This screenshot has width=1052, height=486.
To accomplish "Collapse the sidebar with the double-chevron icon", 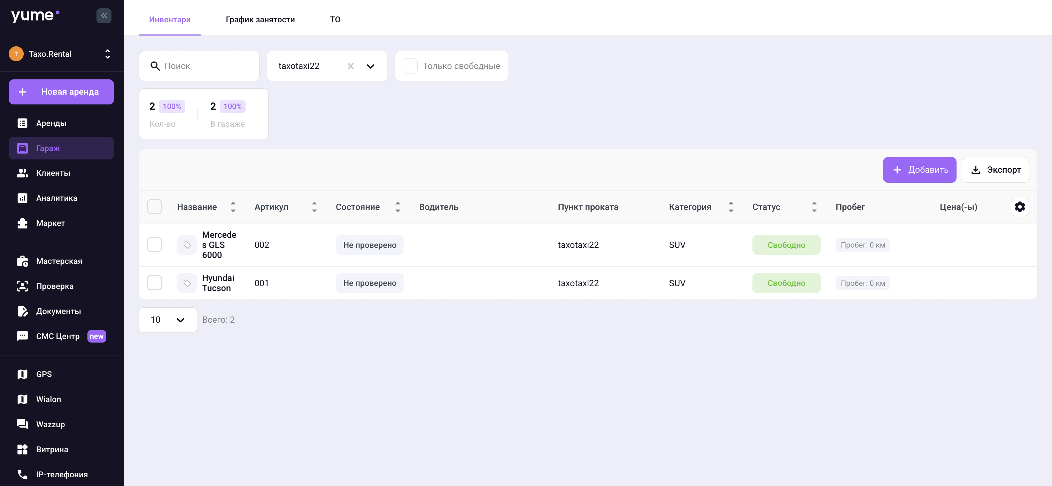I will (x=104, y=16).
